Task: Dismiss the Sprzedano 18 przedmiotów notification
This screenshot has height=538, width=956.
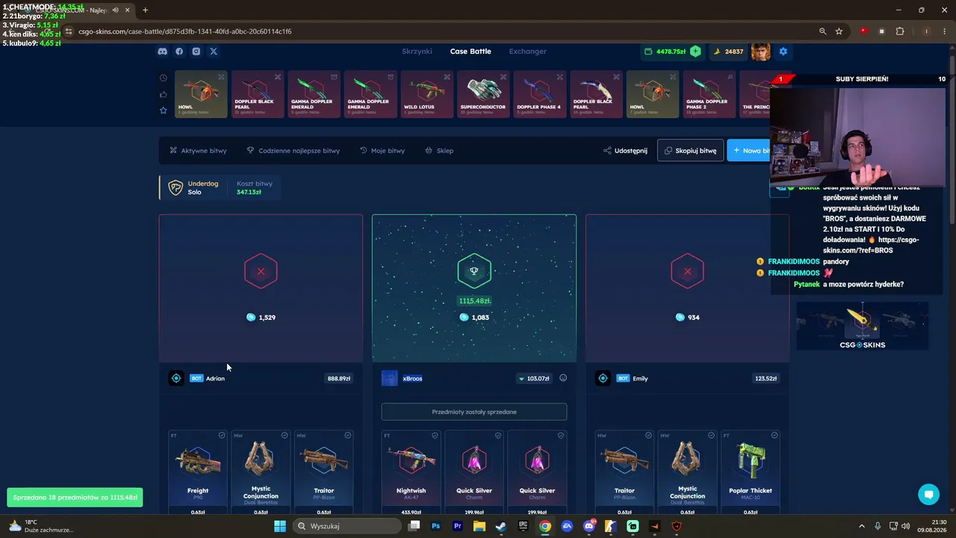Action: [x=75, y=498]
